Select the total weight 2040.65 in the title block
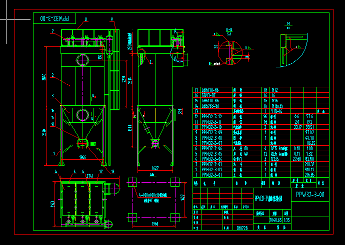The height and width of the screenshot is (245, 345). pyautogui.click(x=276, y=220)
